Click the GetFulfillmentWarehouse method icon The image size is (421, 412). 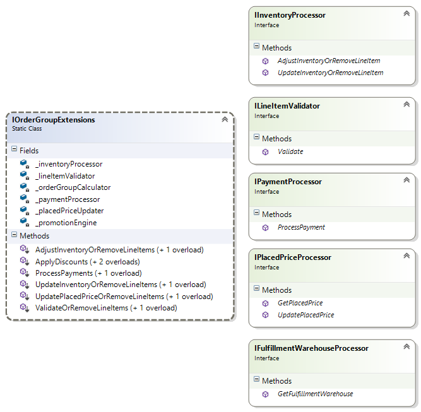pos(265,394)
